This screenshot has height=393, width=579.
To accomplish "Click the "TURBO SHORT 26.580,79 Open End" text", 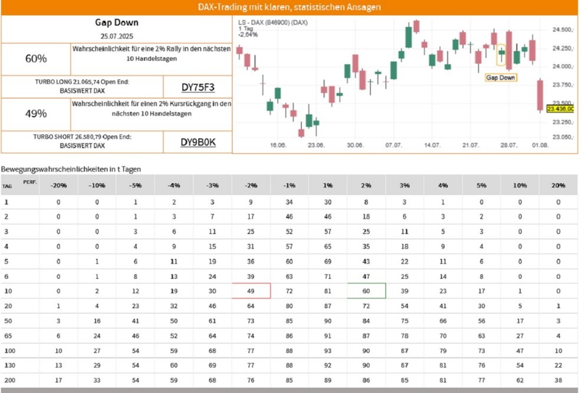I will (82, 137).
